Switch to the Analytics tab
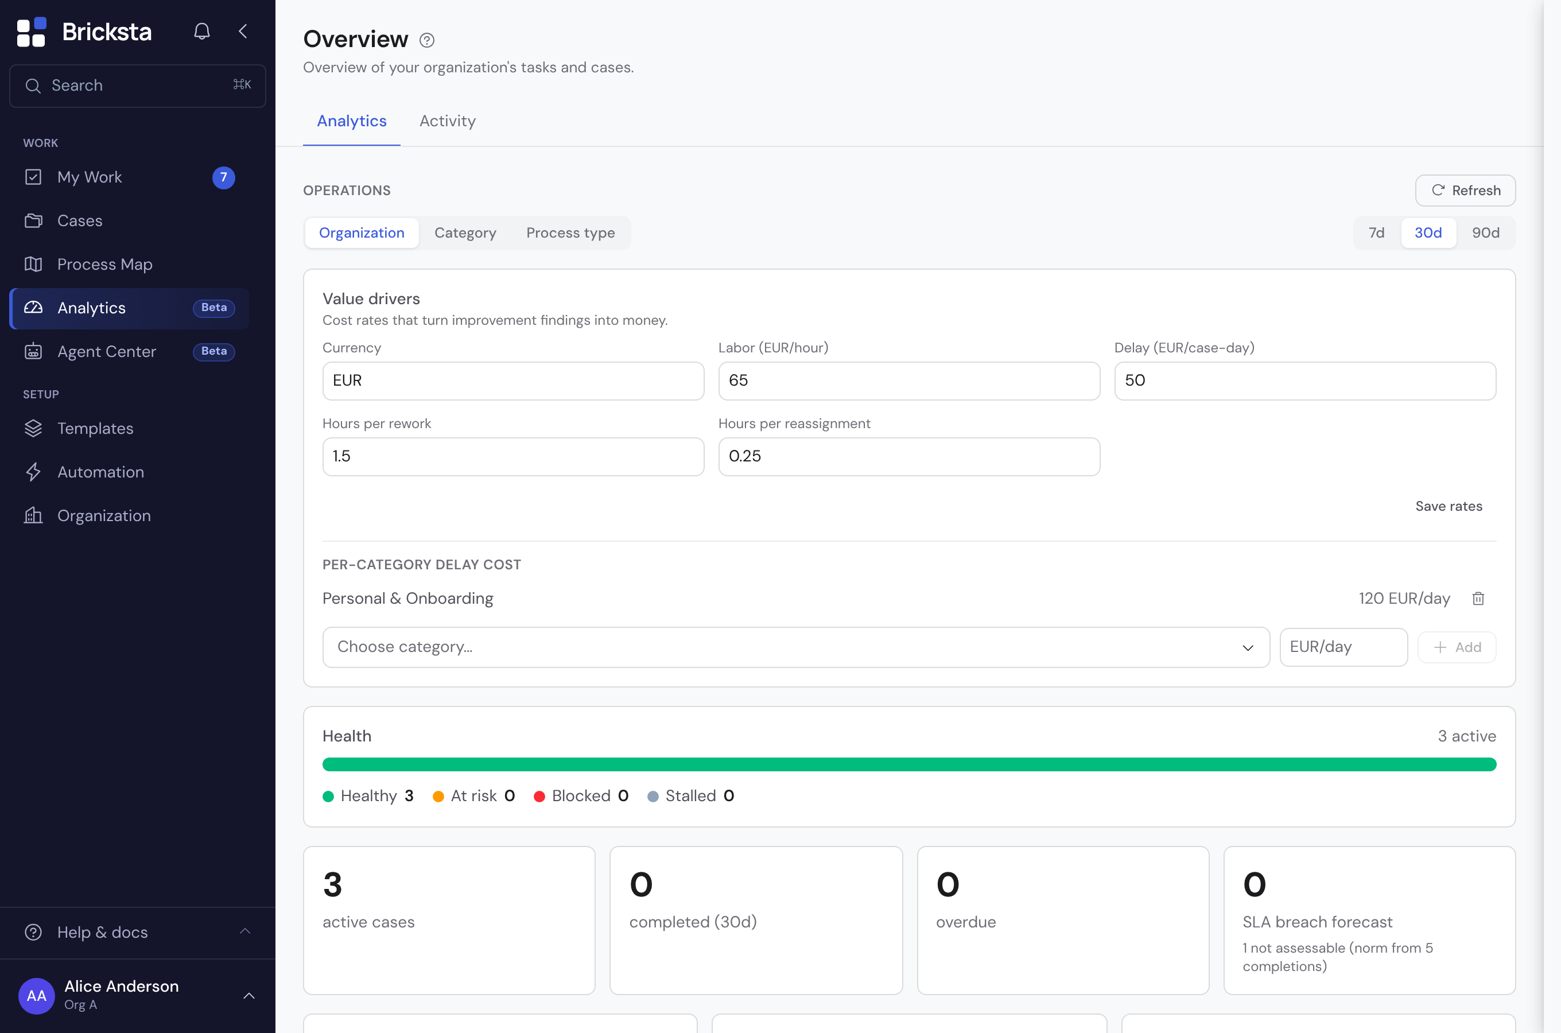The image size is (1561, 1033). [x=352, y=121]
